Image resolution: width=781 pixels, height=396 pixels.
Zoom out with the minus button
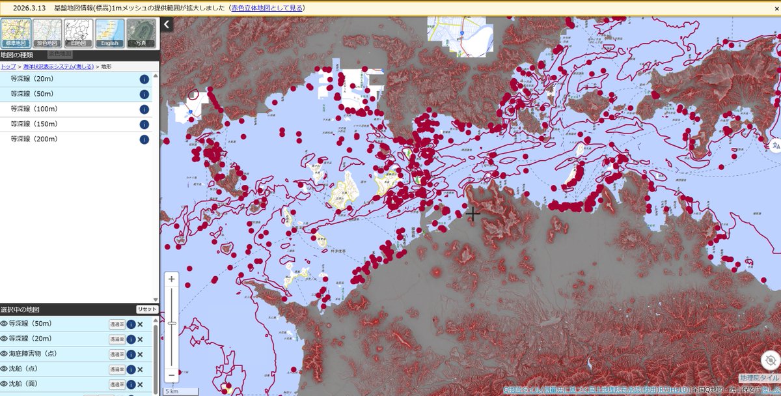point(172,375)
